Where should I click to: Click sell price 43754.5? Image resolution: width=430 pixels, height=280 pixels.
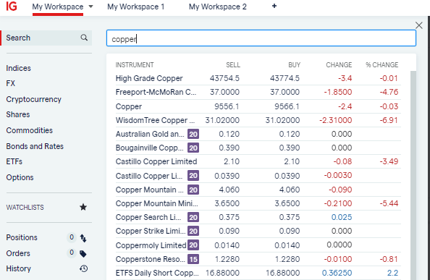tap(224, 78)
